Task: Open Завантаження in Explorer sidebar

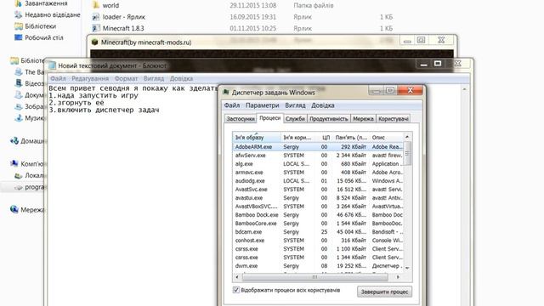Action: click(x=46, y=3)
